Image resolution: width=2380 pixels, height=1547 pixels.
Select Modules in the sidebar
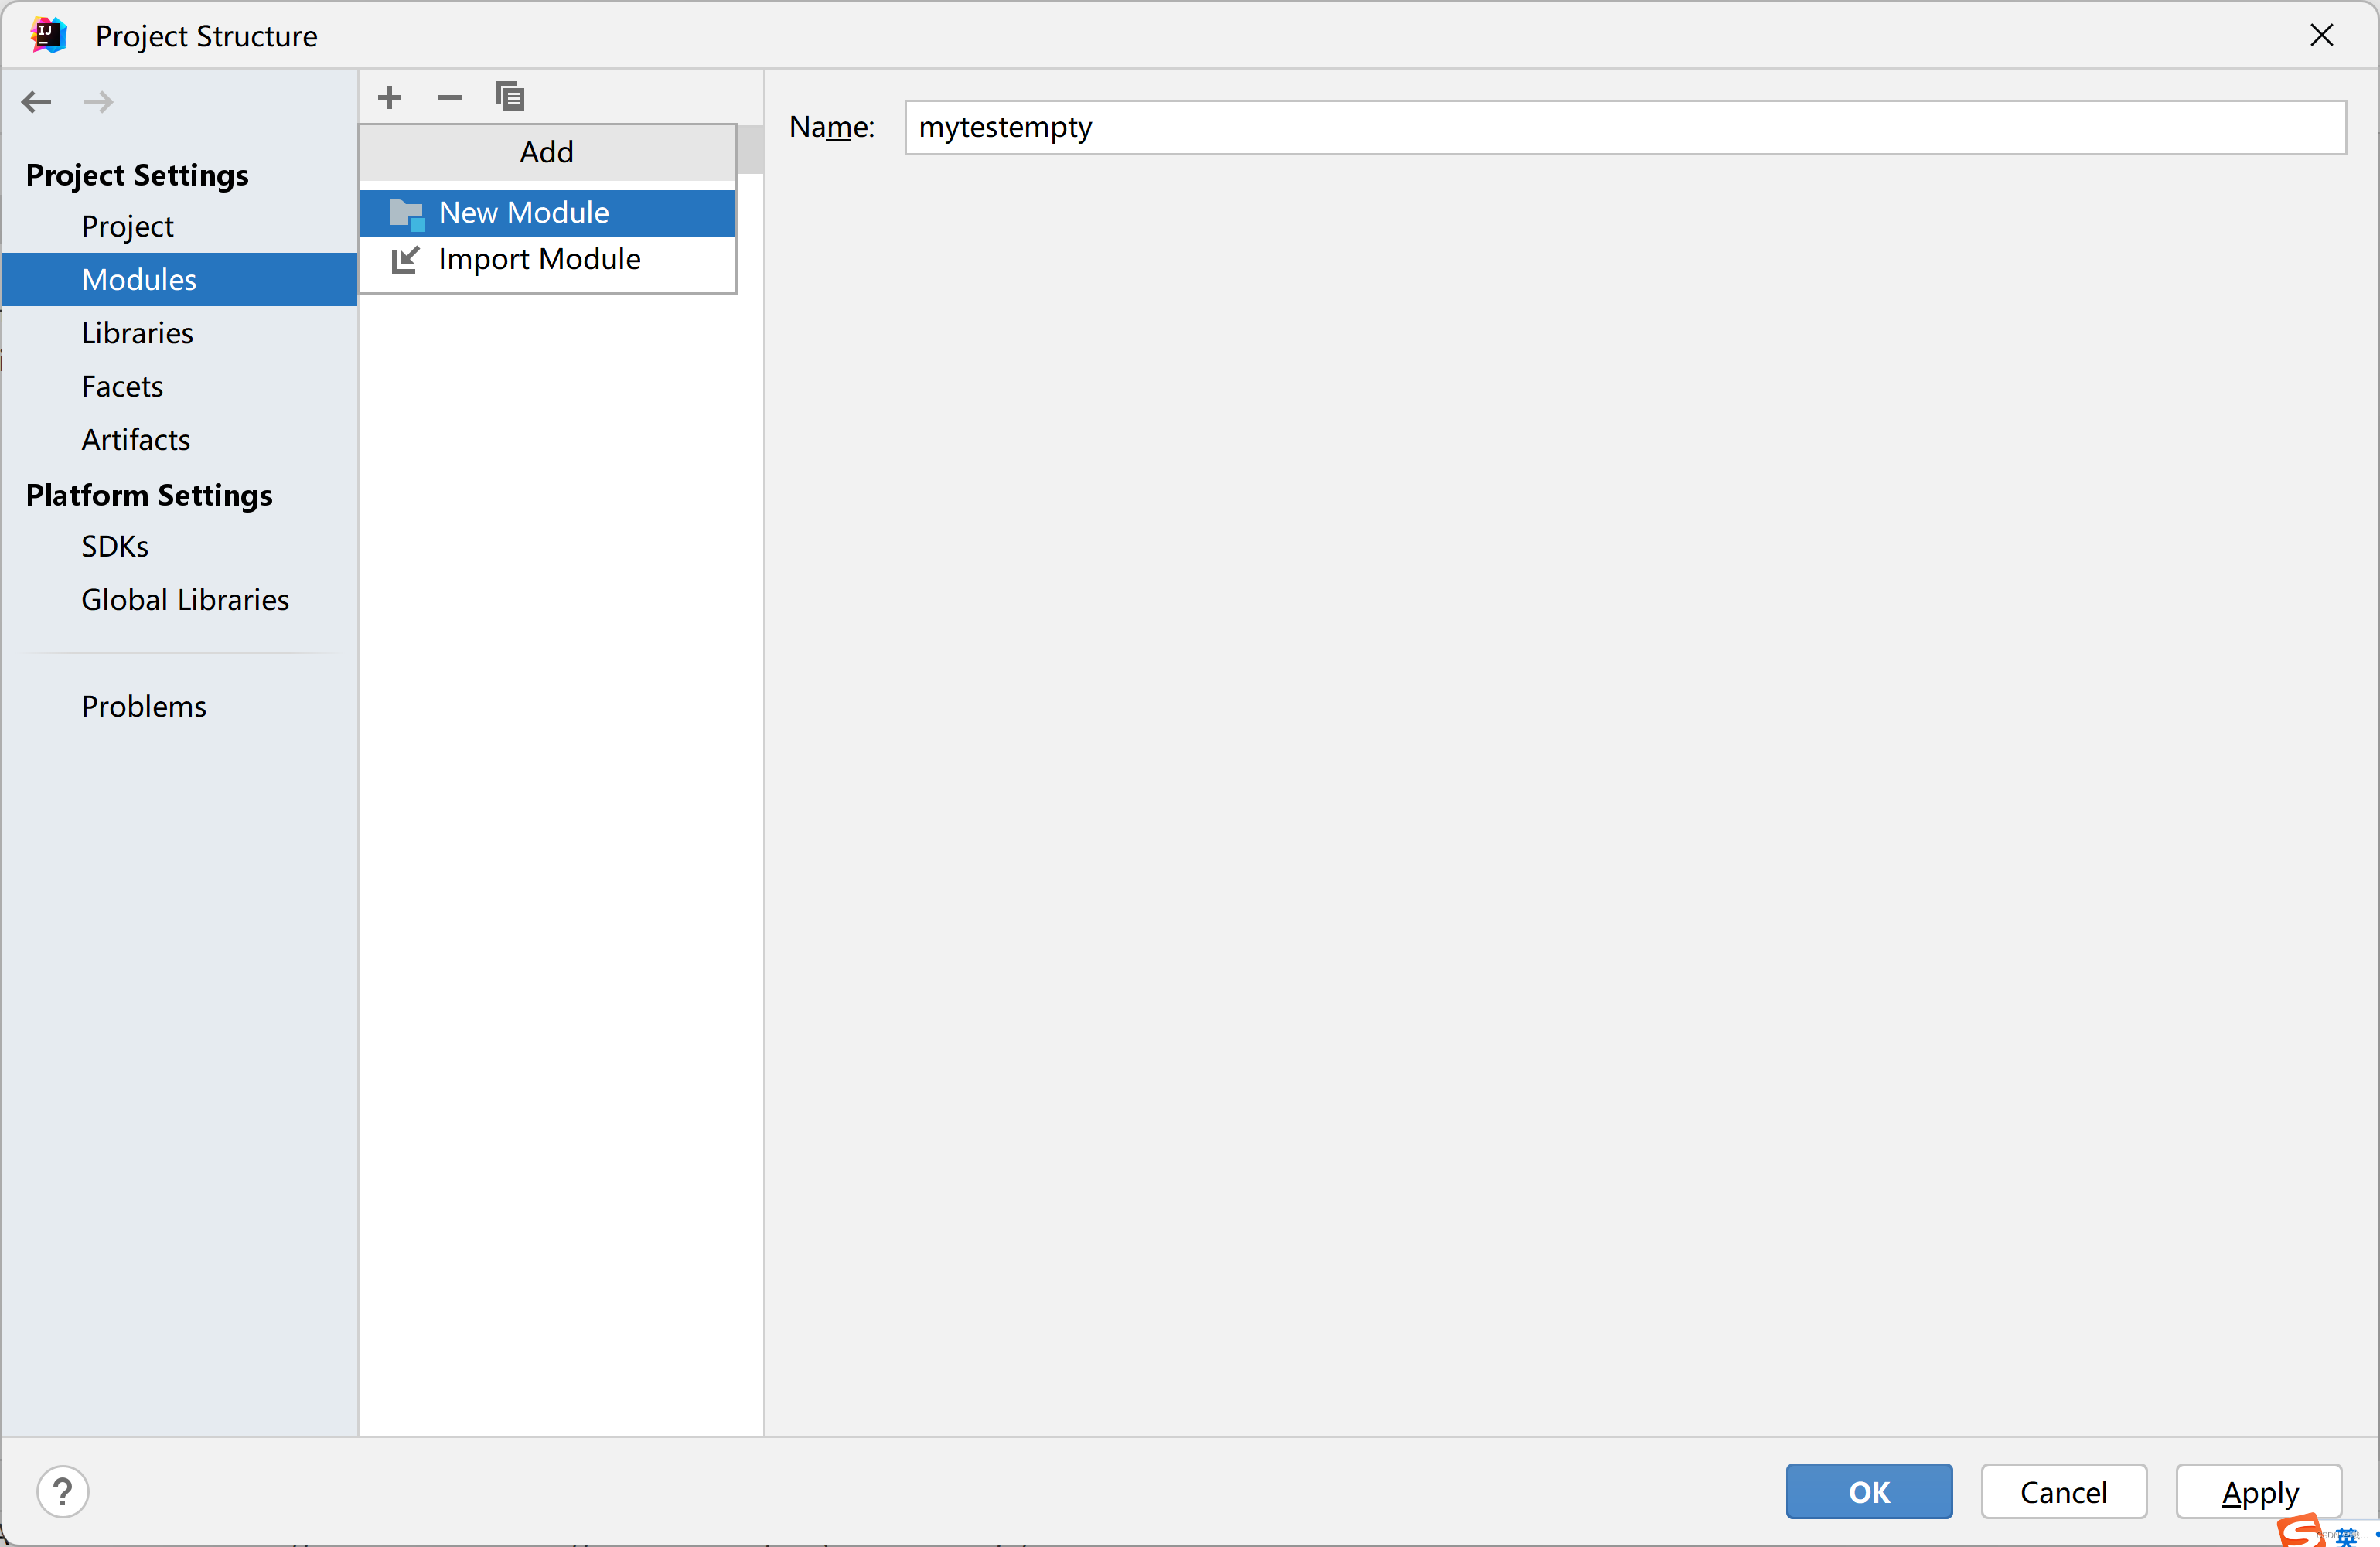[139, 280]
